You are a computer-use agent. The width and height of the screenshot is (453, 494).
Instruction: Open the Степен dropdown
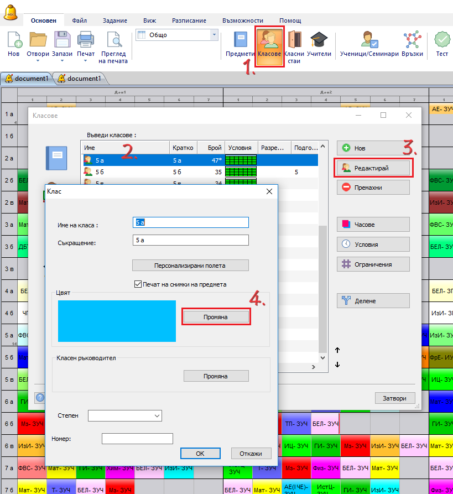(124, 415)
